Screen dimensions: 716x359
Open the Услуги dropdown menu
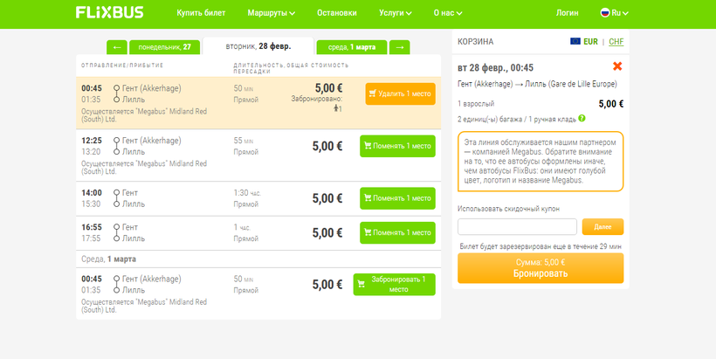[396, 13]
